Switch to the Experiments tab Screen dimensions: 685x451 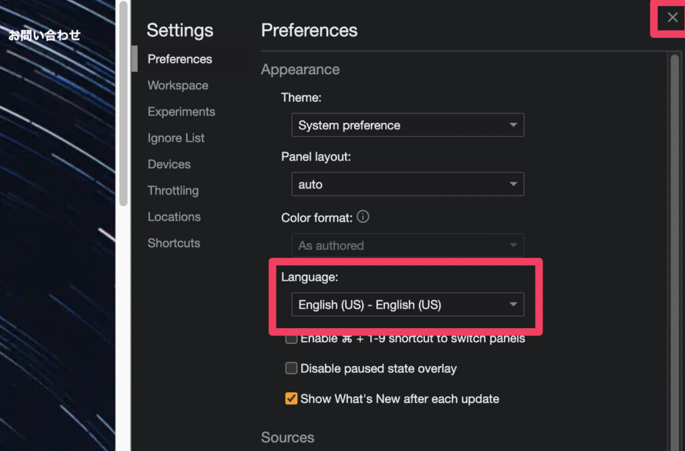point(181,112)
